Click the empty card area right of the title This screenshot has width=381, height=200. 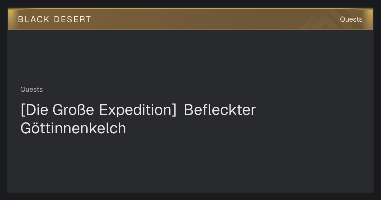[314, 119]
